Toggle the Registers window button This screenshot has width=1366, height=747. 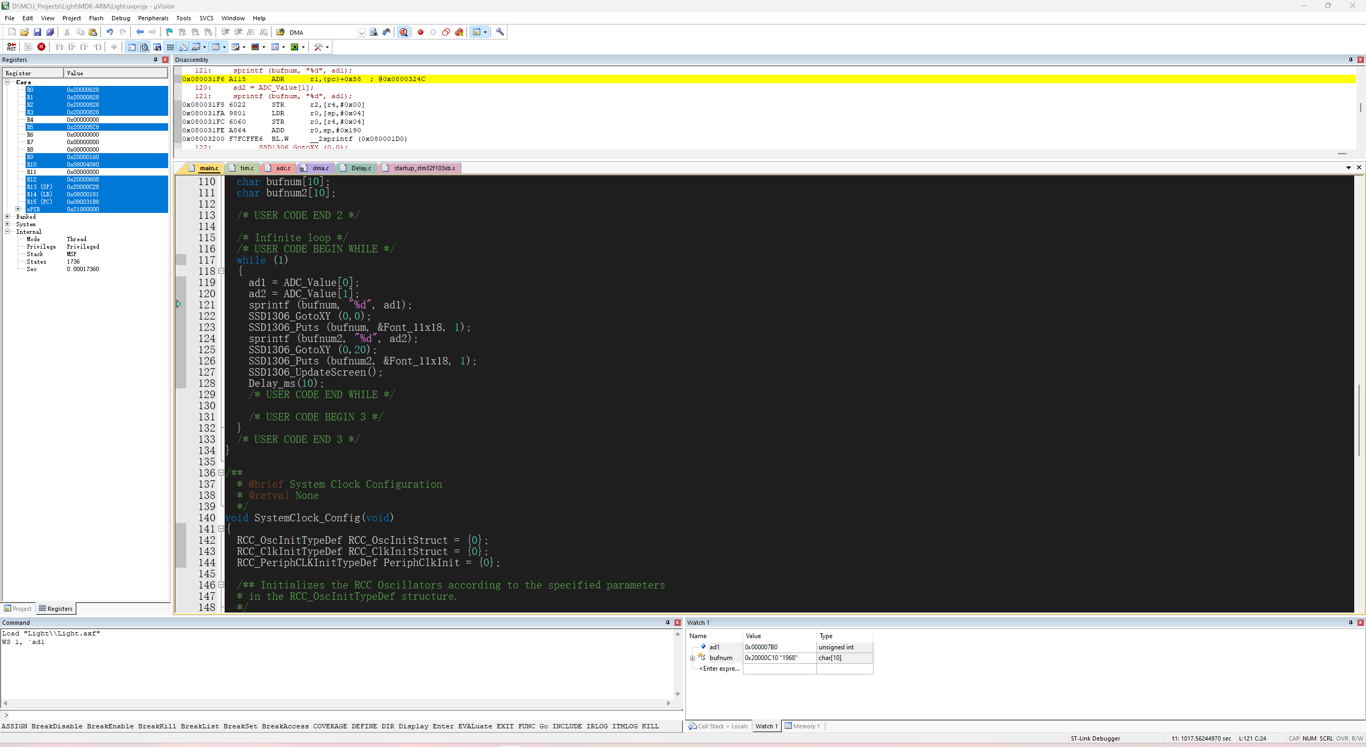(170, 47)
